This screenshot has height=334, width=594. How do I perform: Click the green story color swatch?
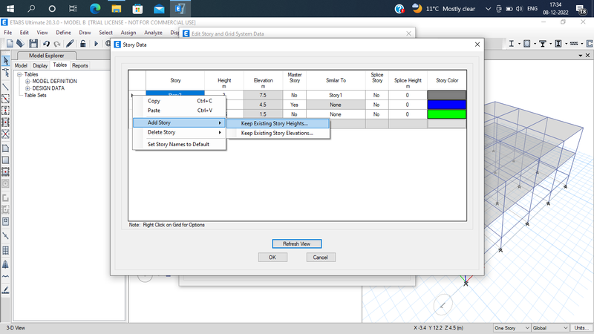[447, 114]
